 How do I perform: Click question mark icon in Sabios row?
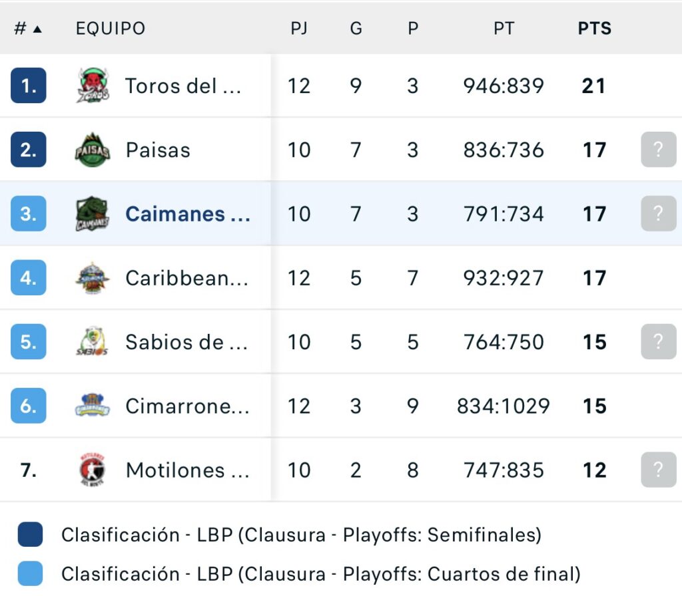click(x=658, y=341)
